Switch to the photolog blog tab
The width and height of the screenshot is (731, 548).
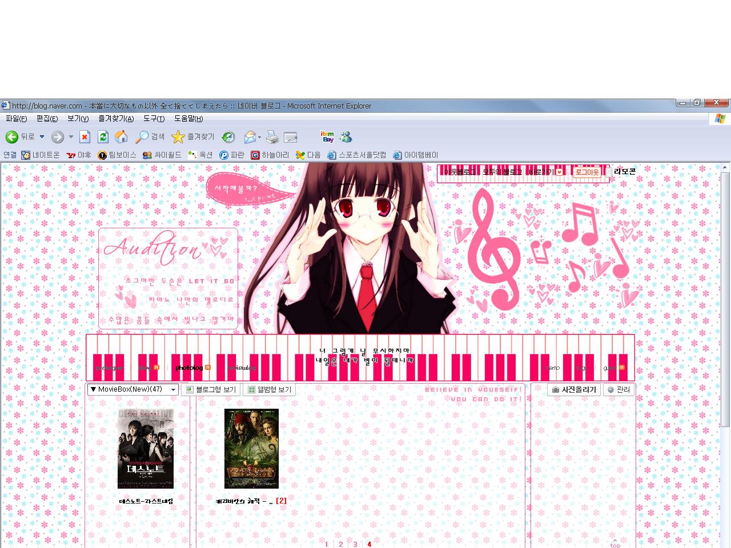(189, 368)
